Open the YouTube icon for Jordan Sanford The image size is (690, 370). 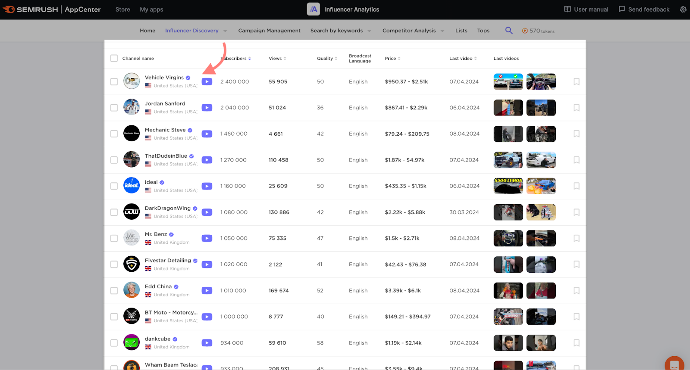[x=207, y=108]
